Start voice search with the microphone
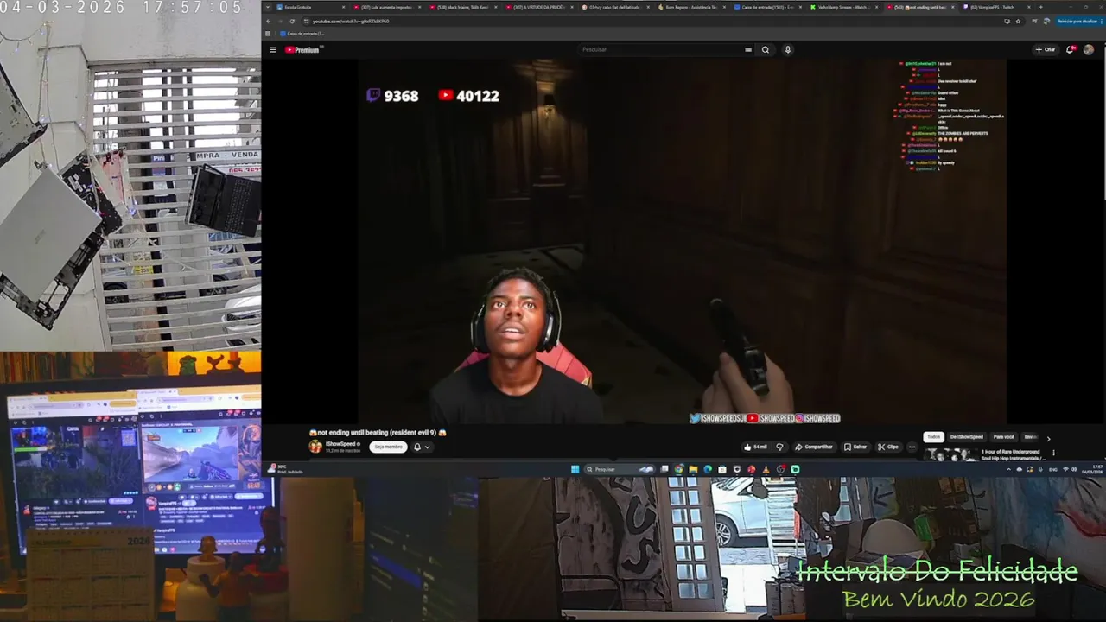The image size is (1106, 622). point(787,49)
